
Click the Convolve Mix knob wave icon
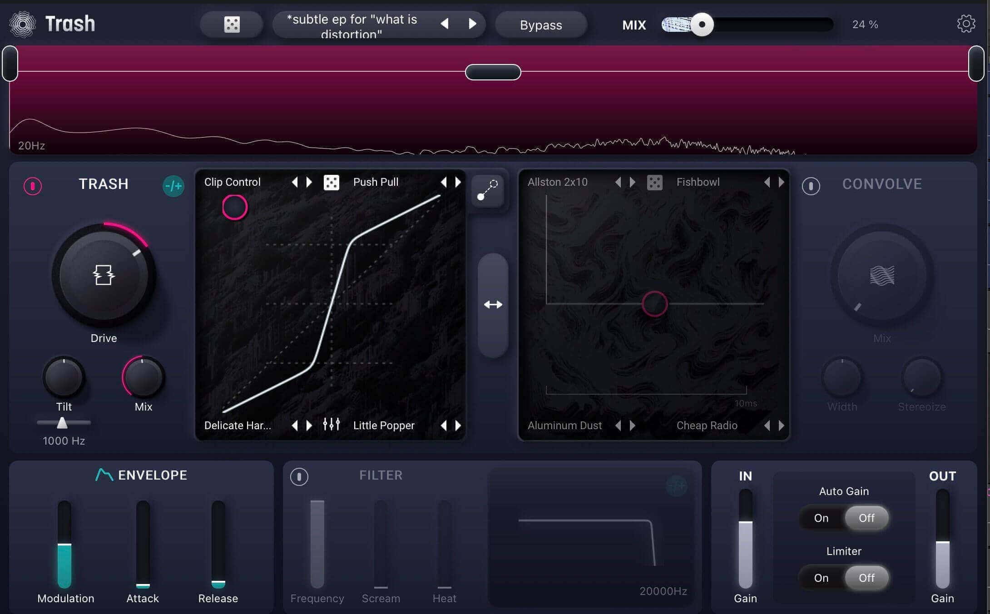pos(882,276)
